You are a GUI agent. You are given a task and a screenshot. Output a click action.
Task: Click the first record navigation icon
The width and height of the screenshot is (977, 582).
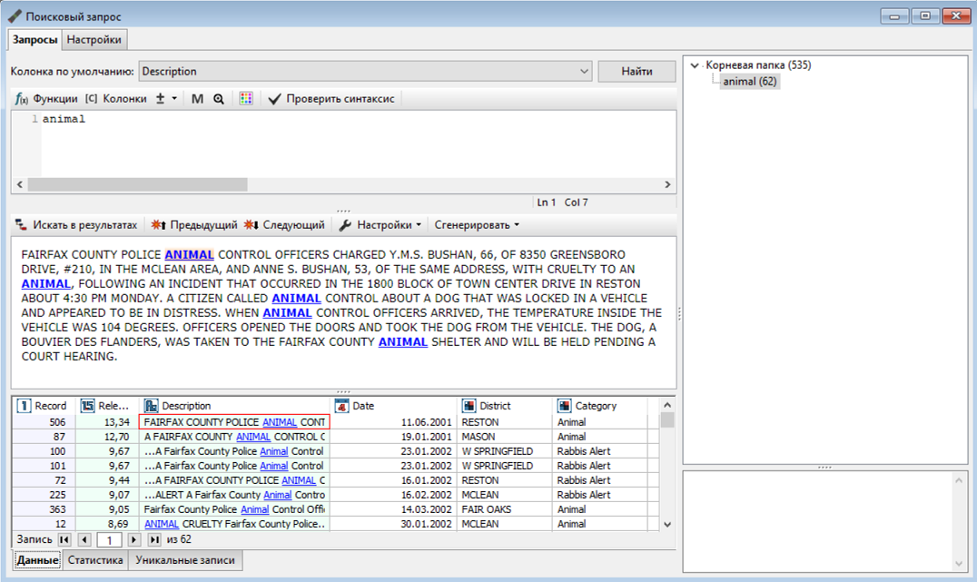pos(65,538)
